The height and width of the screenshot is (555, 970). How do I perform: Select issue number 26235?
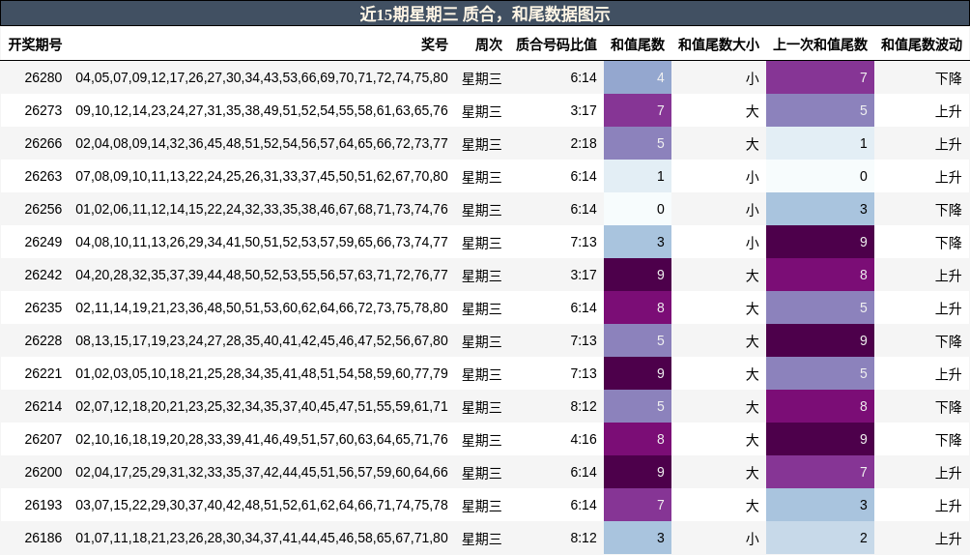click(43, 307)
